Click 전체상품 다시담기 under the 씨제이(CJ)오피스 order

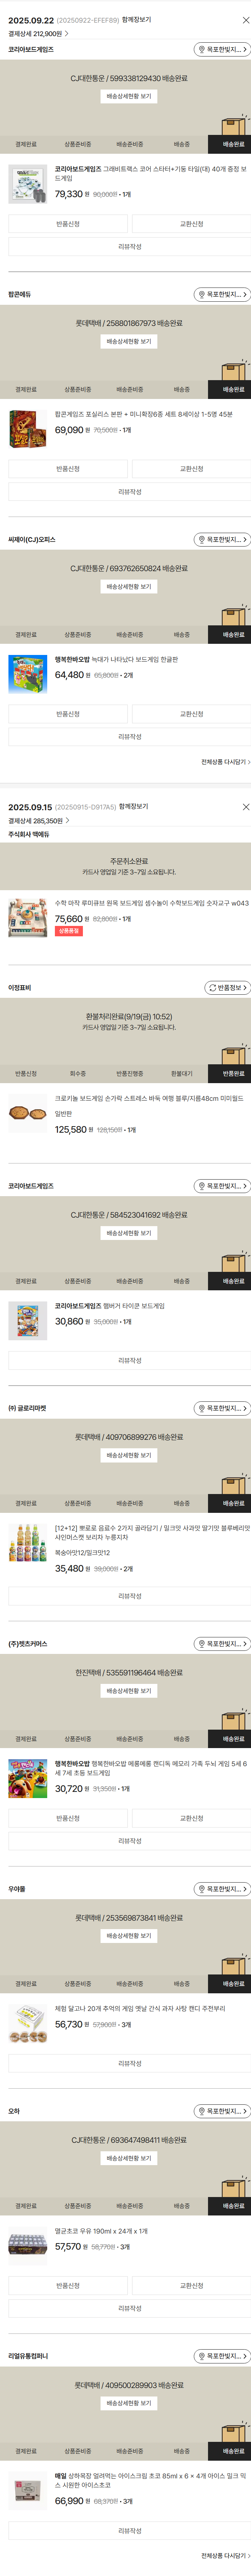click(x=225, y=762)
